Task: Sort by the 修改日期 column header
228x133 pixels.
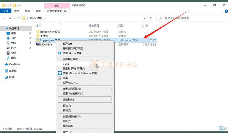Action: point(94,26)
